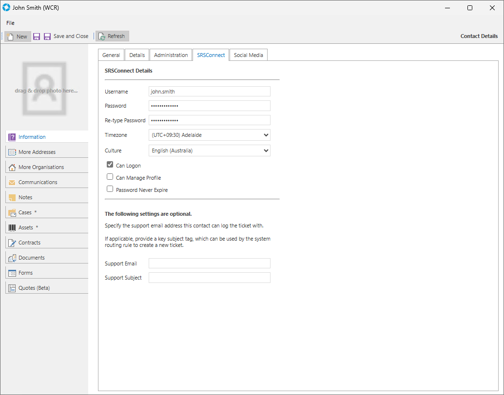This screenshot has width=504, height=395.
Task: Click the Cases folder icon
Action: point(12,212)
